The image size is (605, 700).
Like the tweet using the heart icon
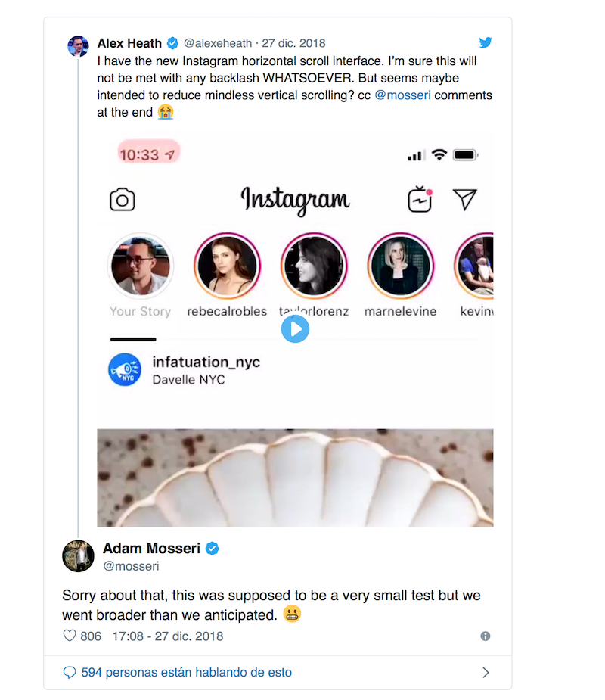click(x=69, y=636)
